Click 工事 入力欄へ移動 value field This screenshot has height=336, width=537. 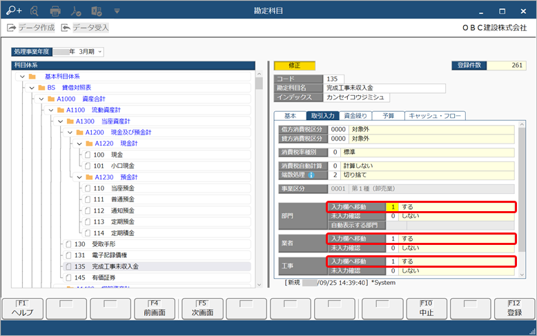tap(450, 261)
